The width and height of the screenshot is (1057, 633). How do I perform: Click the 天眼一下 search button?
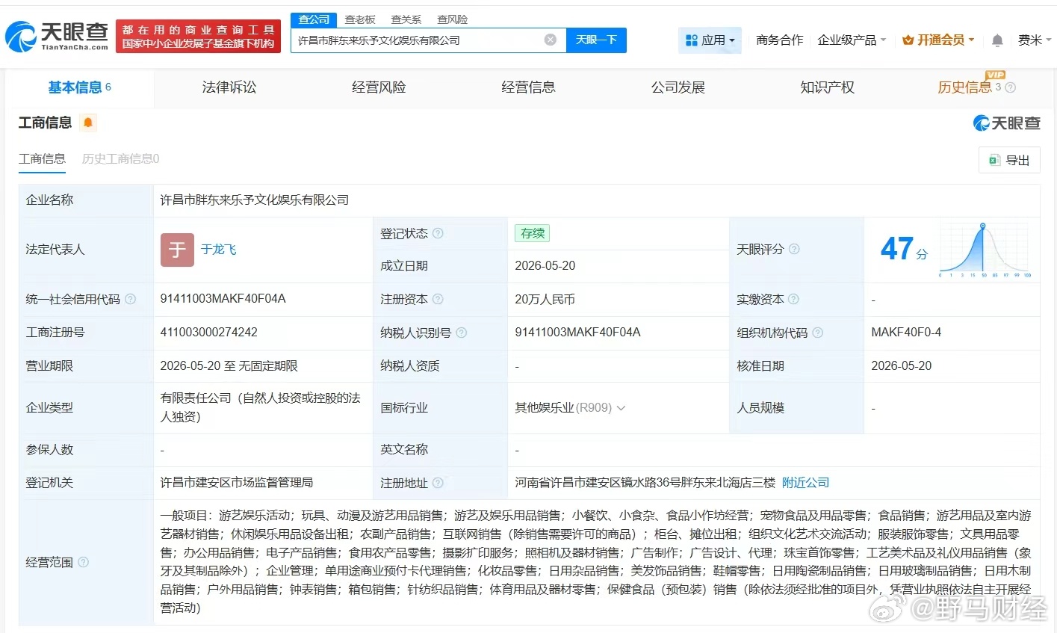tap(596, 40)
